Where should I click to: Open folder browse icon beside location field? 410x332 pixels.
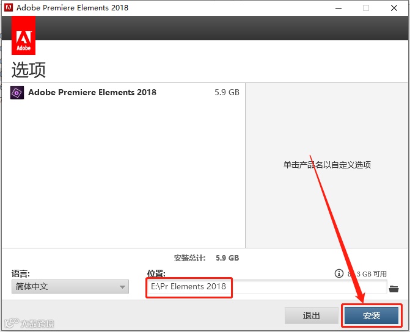pyautogui.click(x=394, y=289)
